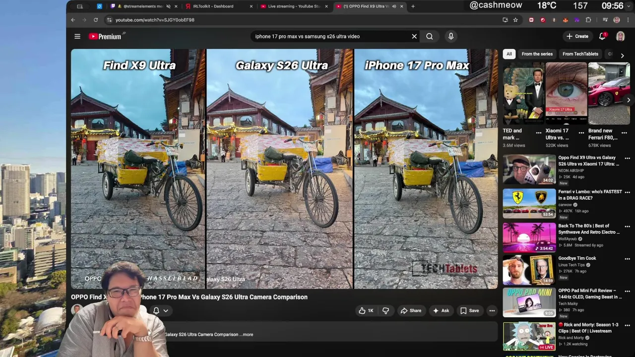This screenshot has width=635, height=357.
Task: Reload the page with browser refresh icon
Action: click(96, 20)
